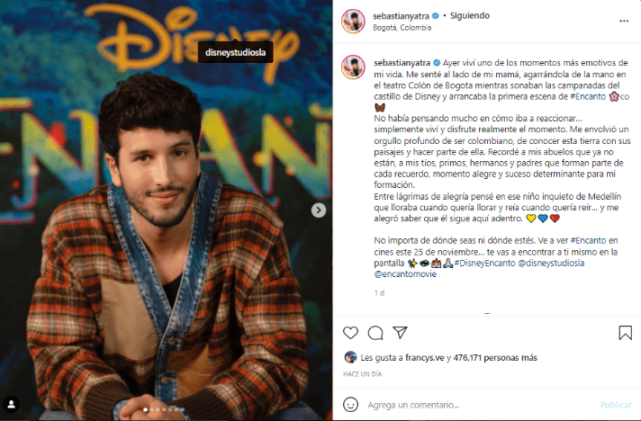Screen dimensions: 641x421
Task: Open francys.ve liker avatar icon
Action: [350, 357]
